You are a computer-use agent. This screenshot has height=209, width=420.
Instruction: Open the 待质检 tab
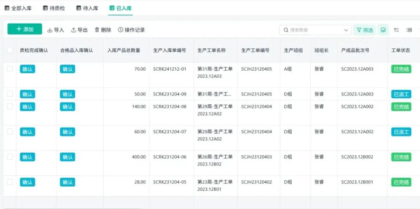point(54,8)
